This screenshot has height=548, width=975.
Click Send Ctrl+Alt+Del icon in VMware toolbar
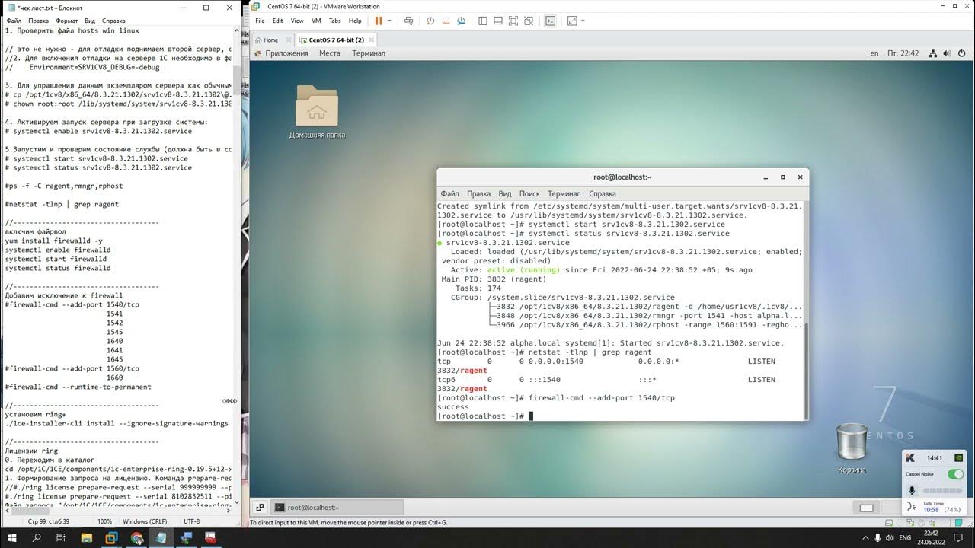409,21
